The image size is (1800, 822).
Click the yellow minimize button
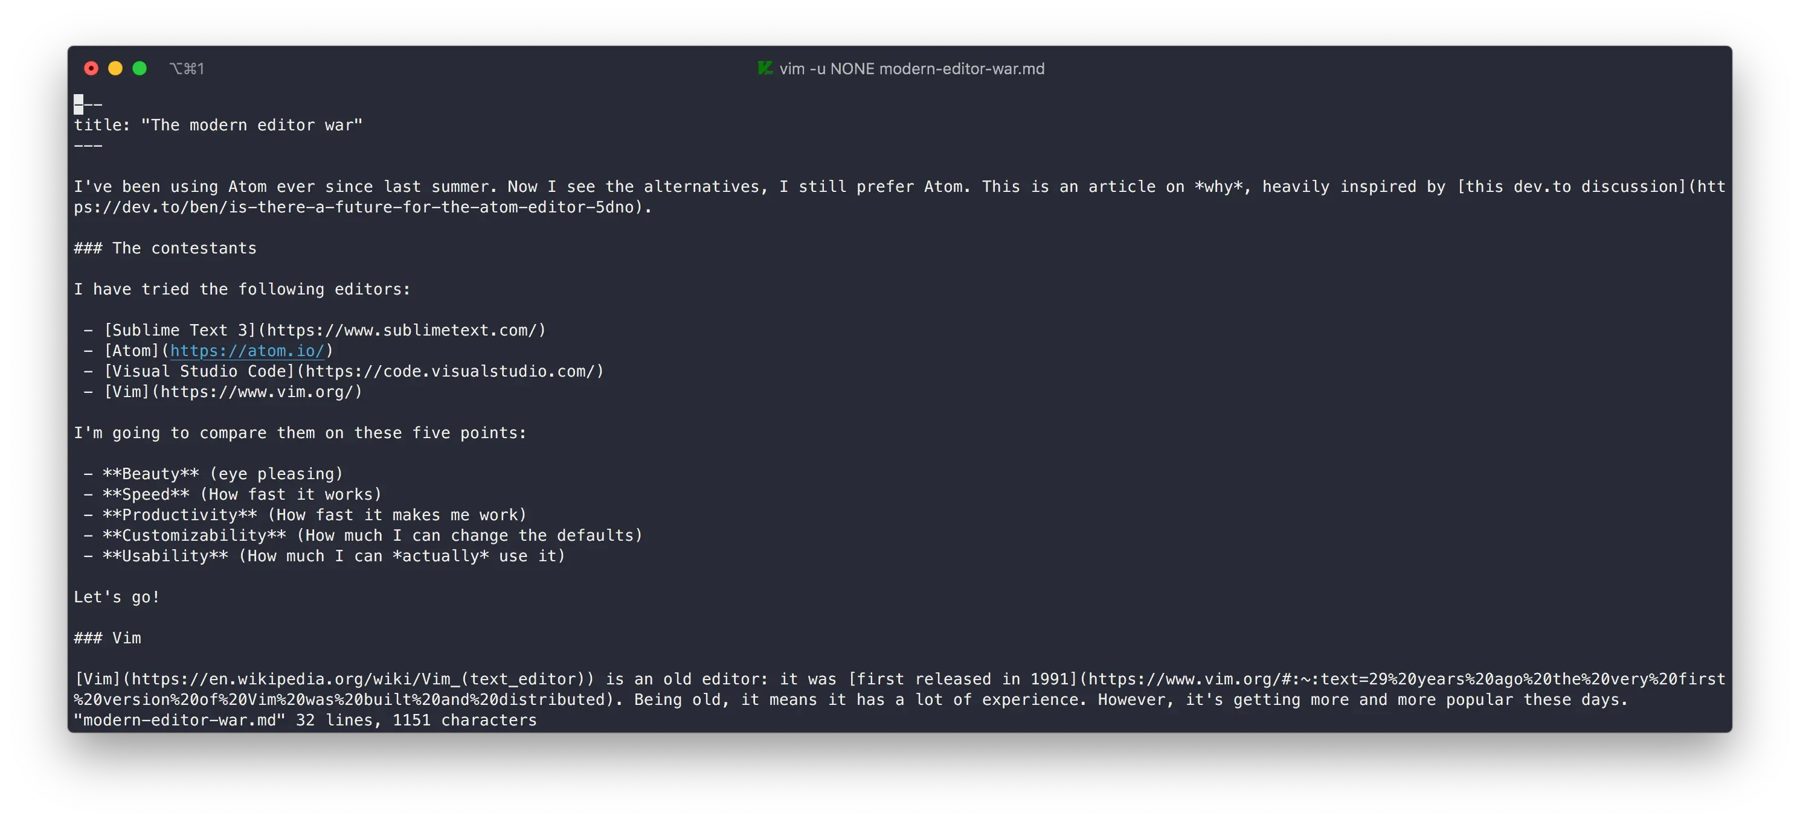coord(115,68)
